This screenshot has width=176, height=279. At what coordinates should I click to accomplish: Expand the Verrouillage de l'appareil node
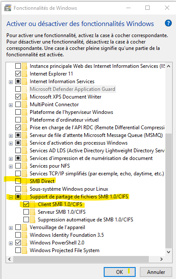point(11,228)
